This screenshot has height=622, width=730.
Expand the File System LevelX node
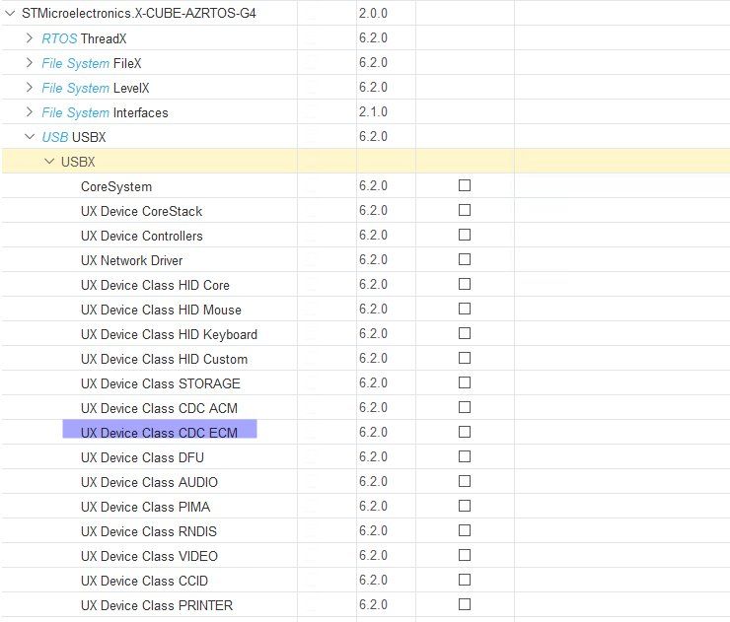tap(30, 88)
